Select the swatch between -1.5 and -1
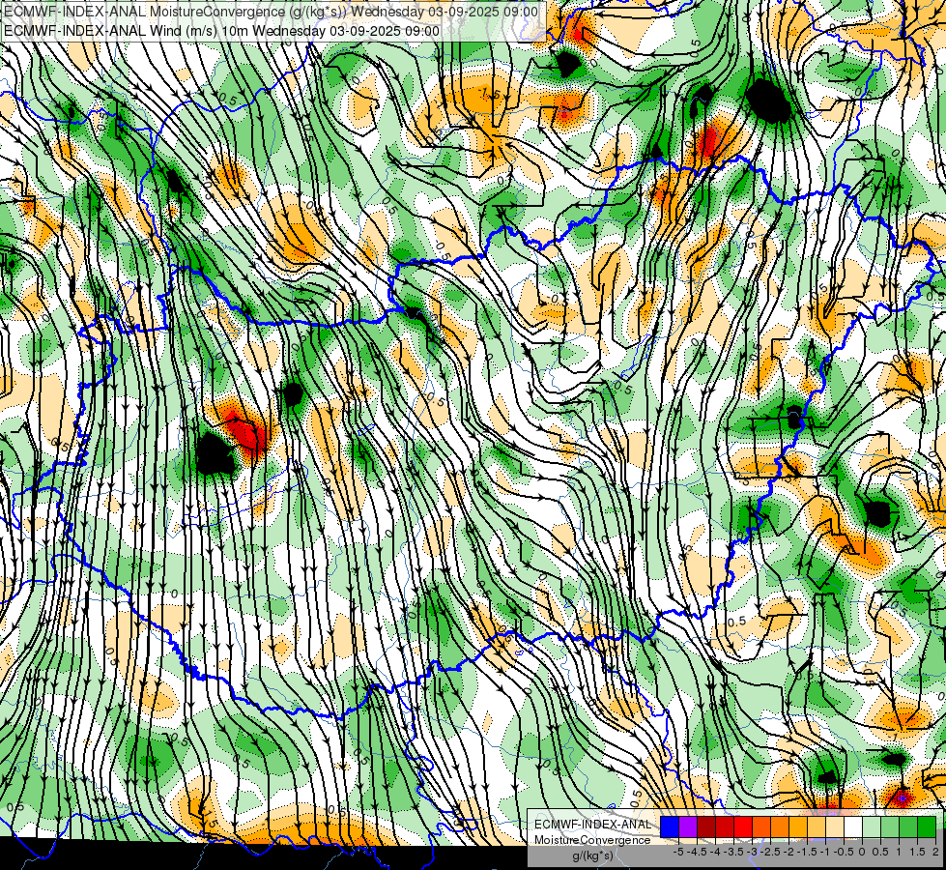The image size is (946, 870). pyautogui.click(x=817, y=826)
